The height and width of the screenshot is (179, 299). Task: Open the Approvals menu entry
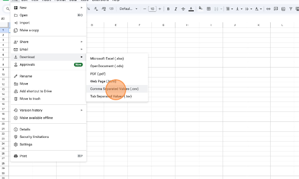49,65
